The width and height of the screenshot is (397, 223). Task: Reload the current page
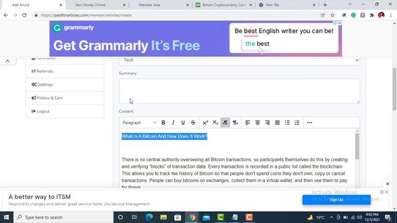[x=24, y=15]
